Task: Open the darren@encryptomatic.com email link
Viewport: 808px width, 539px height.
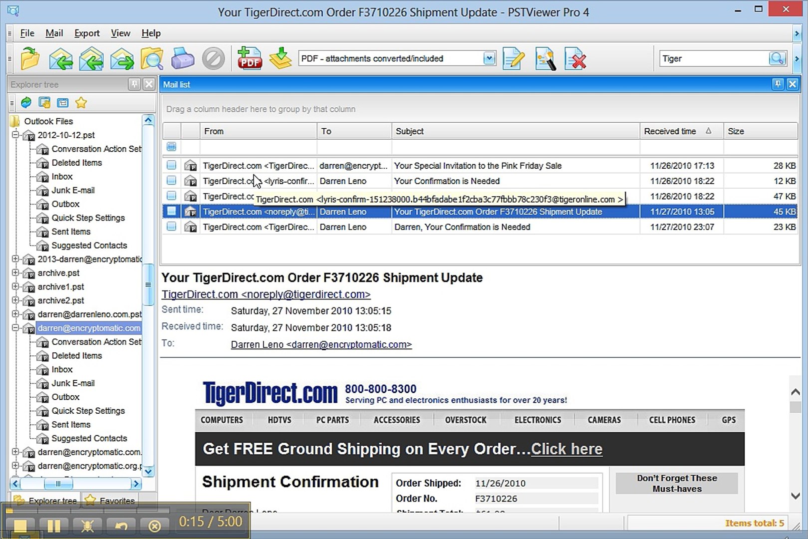Action: (321, 344)
